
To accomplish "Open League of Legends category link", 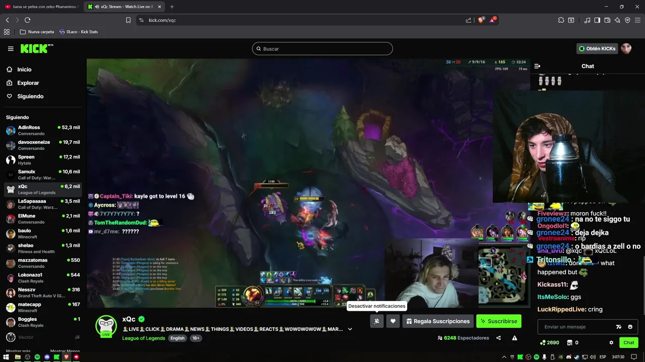I will pos(144,338).
